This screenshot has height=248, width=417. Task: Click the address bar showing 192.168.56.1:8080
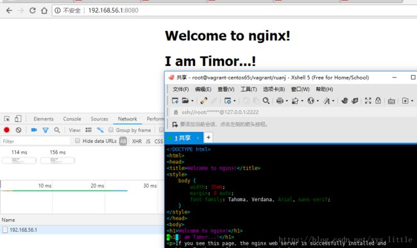tap(234, 10)
